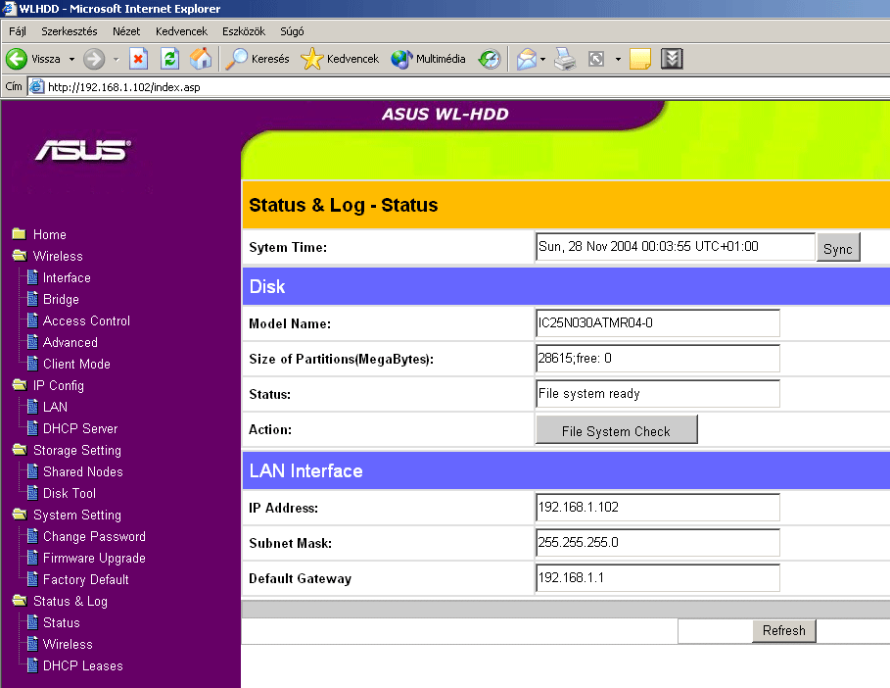890x688 pixels.
Task: Click the Model Name field
Action: click(x=657, y=323)
